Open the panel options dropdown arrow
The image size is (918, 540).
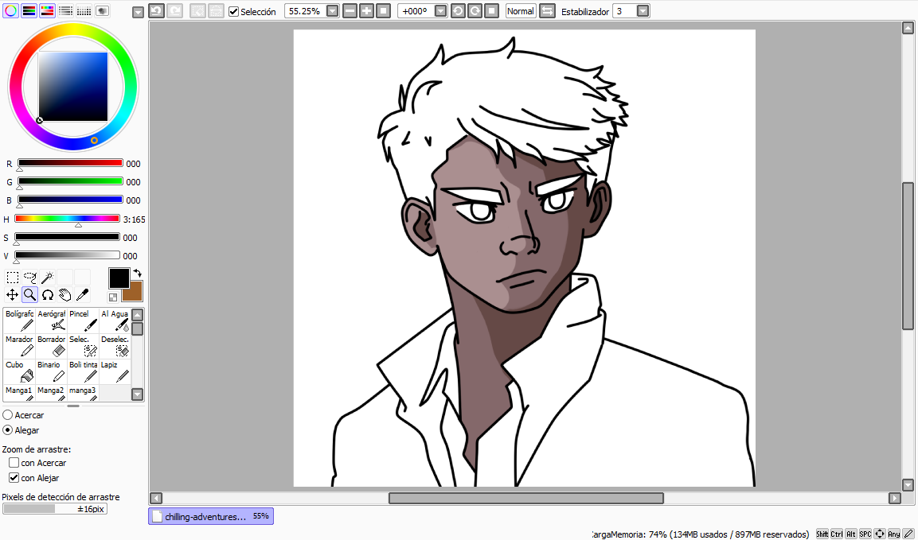click(x=139, y=12)
